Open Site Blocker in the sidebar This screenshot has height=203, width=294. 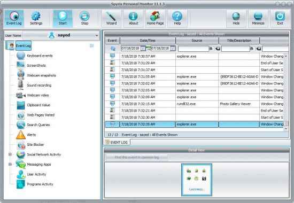[35, 145]
